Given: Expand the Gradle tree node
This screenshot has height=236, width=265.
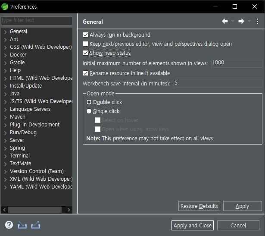Looking at the screenshot, I should 6,63.
